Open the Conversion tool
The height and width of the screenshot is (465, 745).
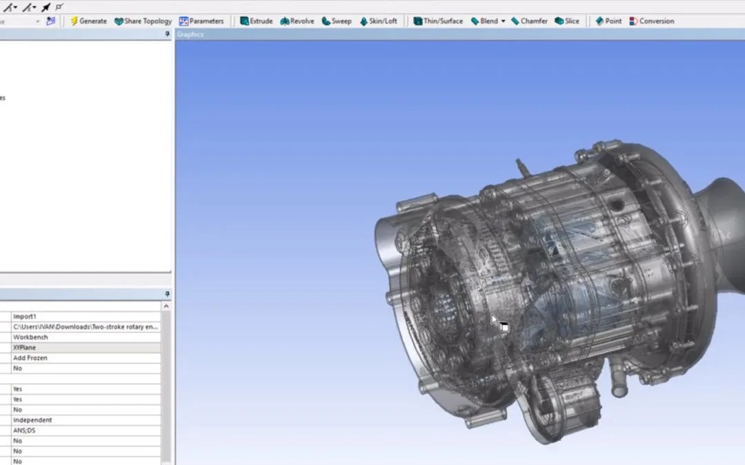[651, 21]
